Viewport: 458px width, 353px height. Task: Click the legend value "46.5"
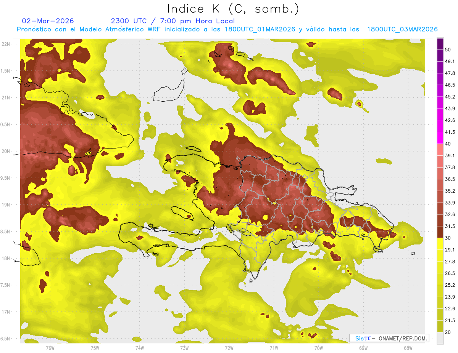[450, 85]
